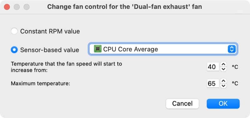Focus the start temperature field showing 40
Viewport: 250px width, 118px height.
click(213, 67)
